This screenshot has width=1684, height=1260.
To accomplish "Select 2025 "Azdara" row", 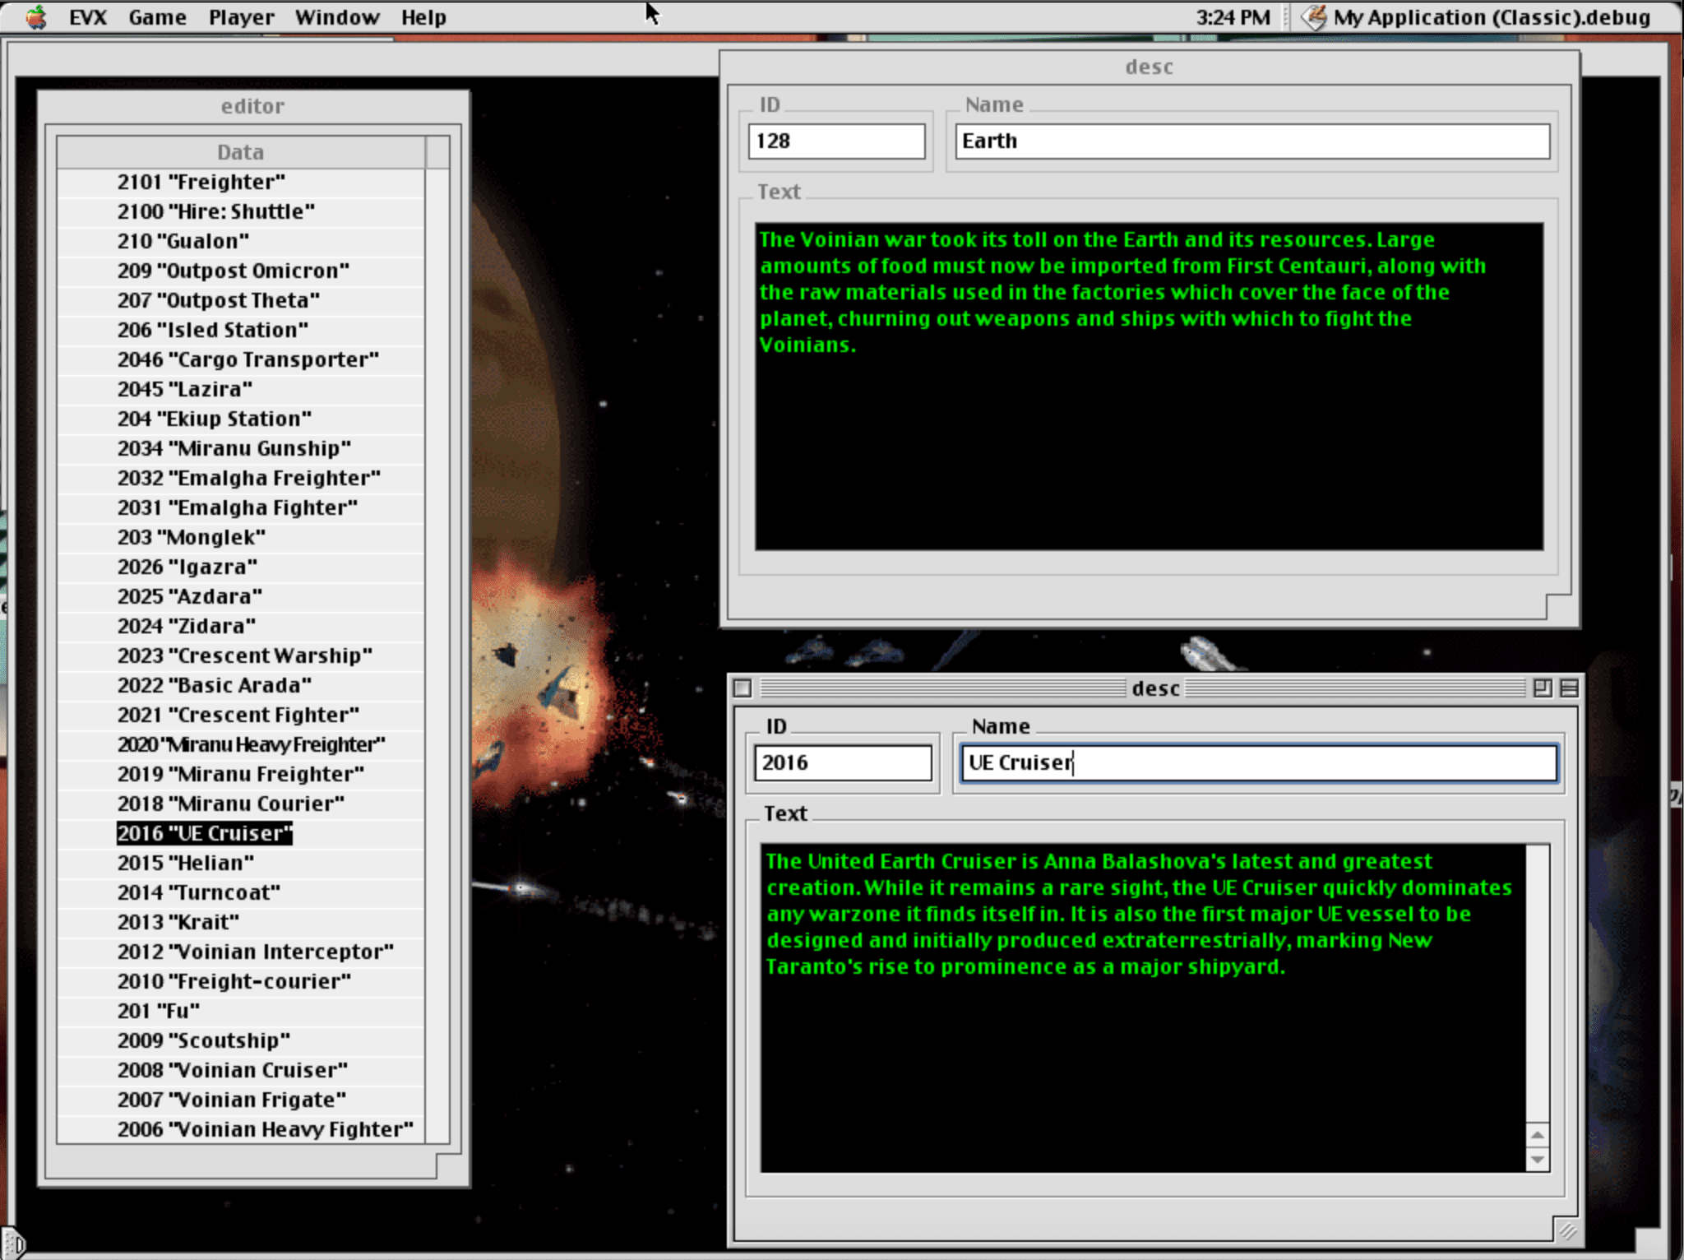I will (241, 596).
